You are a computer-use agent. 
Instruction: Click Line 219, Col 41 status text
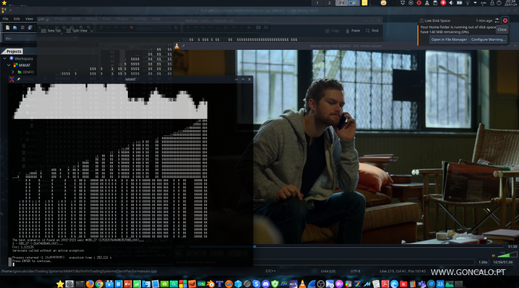pos(402,271)
